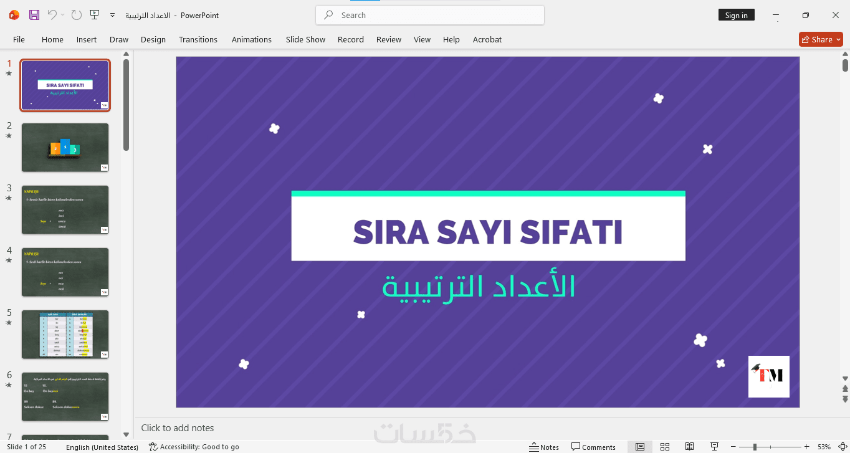The height and width of the screenshot is (453, 850).
Task: Go to the Transitions tab
Action: pyautogui.click(x=198, y=39)
